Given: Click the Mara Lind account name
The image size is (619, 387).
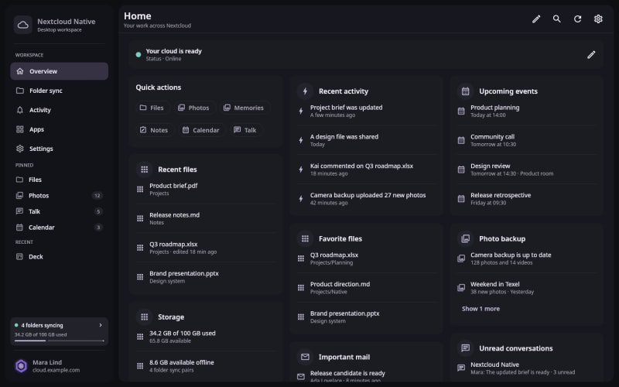Looking at the screenshot, I should (x=47, y=362).
